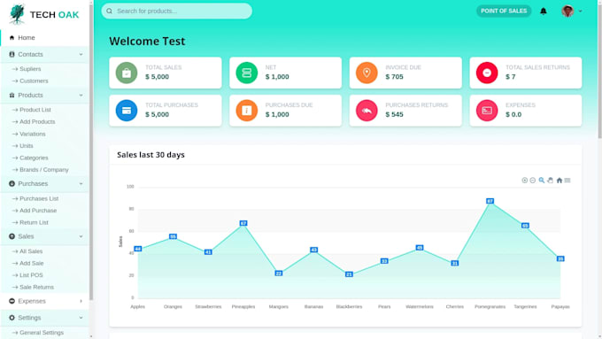This screenshot has width=602, height=339.
Task: Click the Products box icon
Action: tap(12, 96)
